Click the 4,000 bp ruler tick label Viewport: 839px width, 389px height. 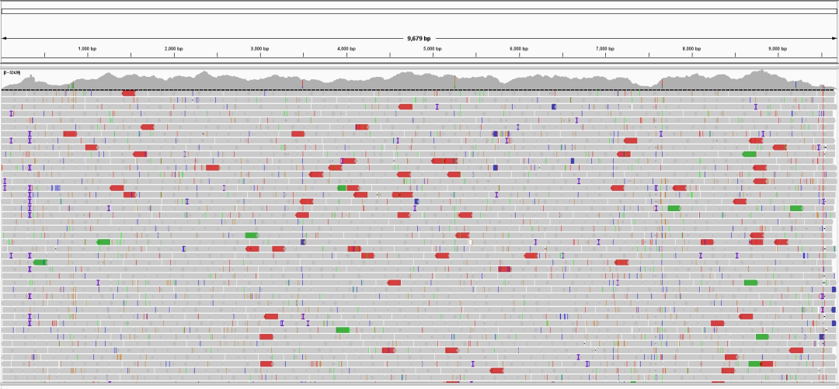point(346,49)
